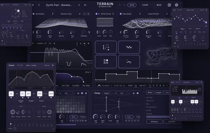Adjust the White Noise Level knob

(99, 32)
